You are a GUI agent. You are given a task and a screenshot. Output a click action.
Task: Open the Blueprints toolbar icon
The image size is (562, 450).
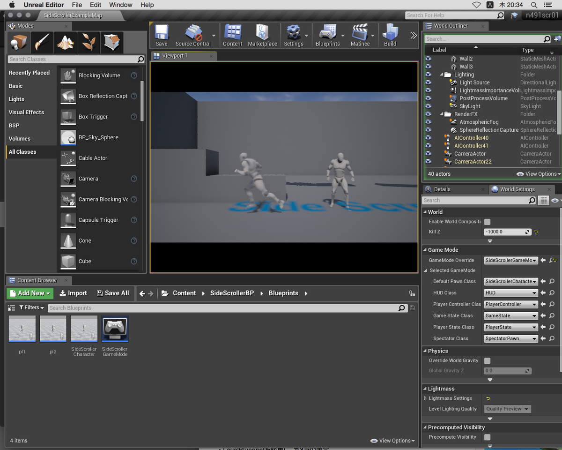click(328, 36)
